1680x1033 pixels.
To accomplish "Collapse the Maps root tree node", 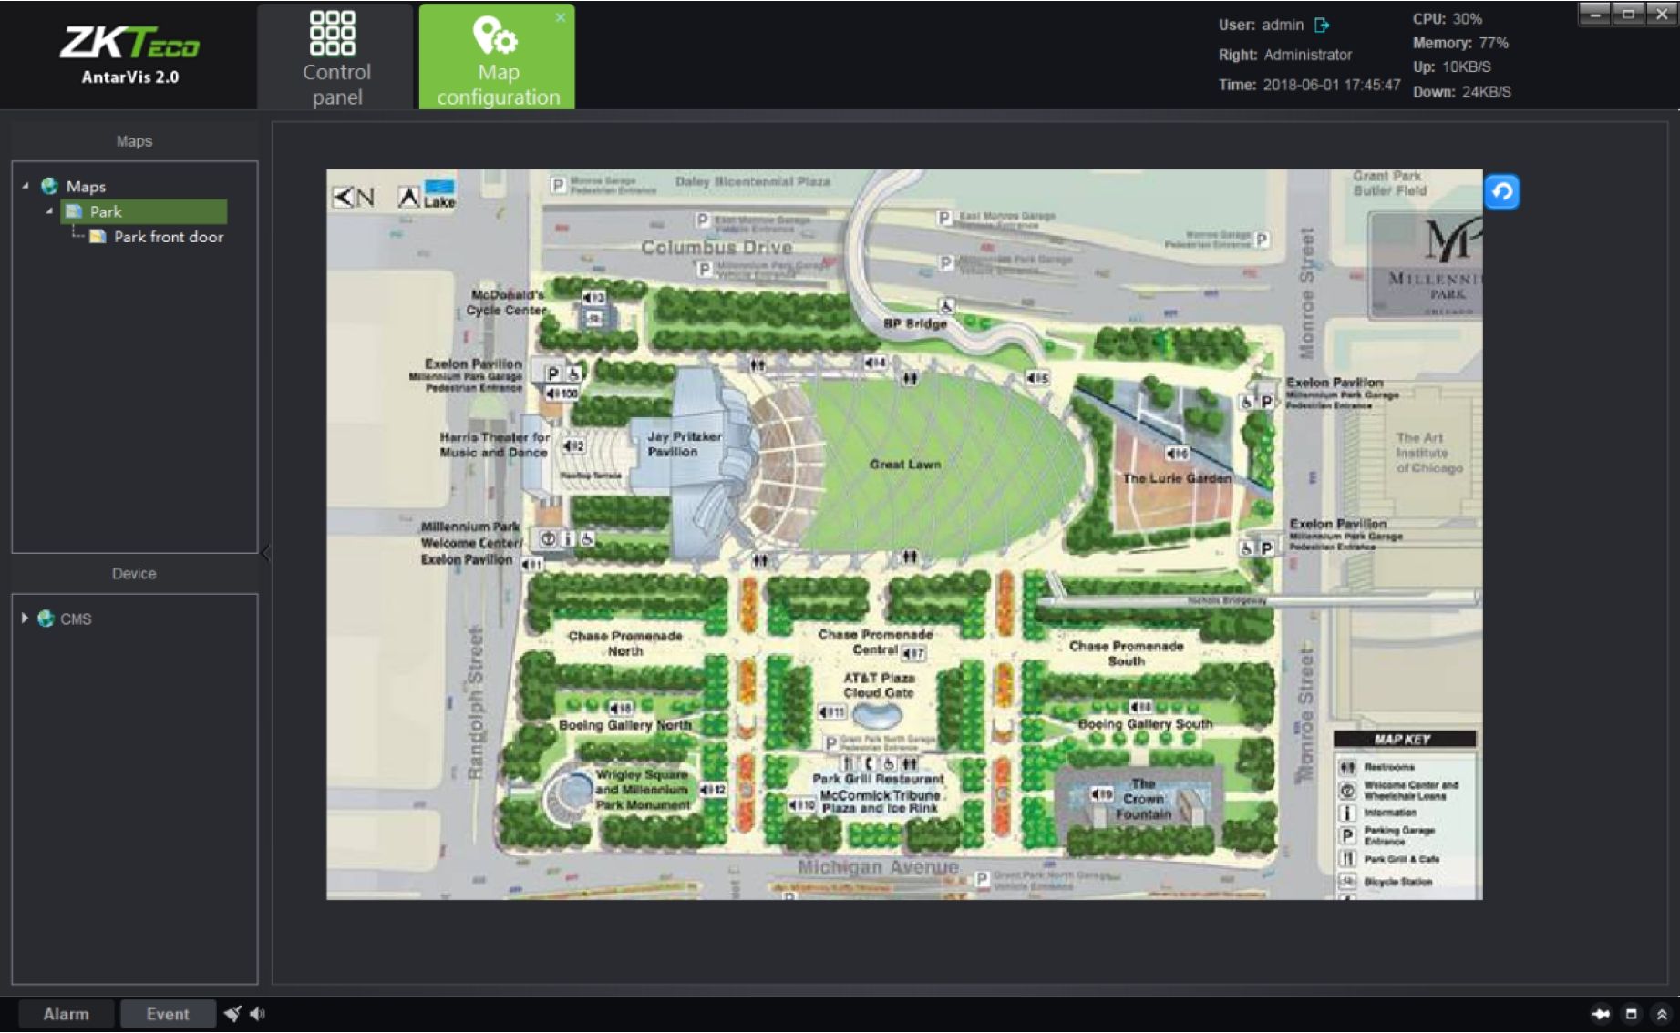I will 26,186.
